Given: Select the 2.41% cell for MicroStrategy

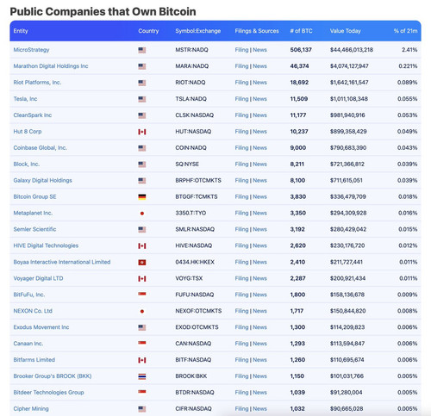Looking at the screenshot, I should (x=409, y=50).
